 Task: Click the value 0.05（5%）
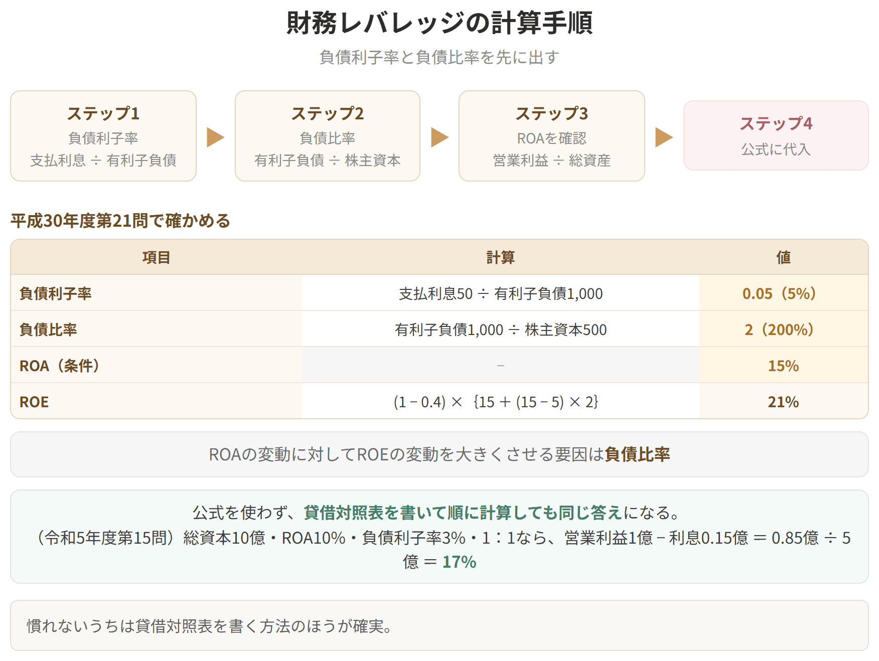tap(780, 293)
